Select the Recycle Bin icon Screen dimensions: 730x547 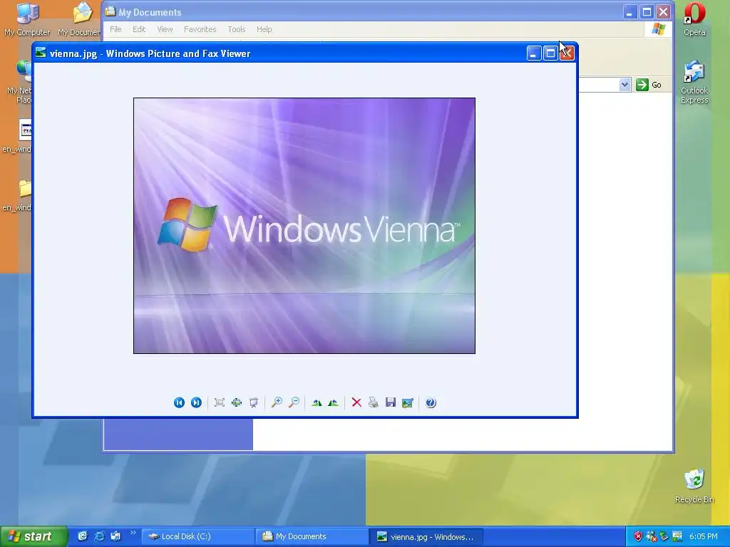694,486
